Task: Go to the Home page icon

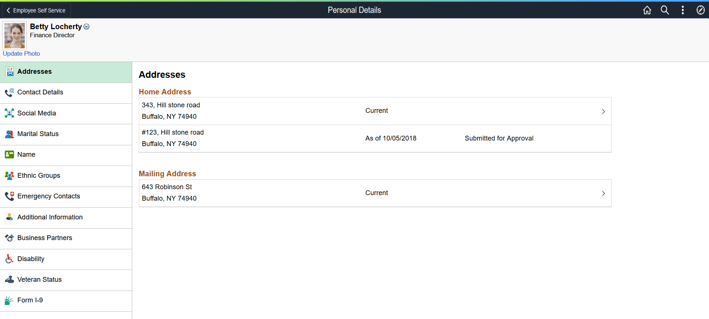Action: tap(647, 10)
